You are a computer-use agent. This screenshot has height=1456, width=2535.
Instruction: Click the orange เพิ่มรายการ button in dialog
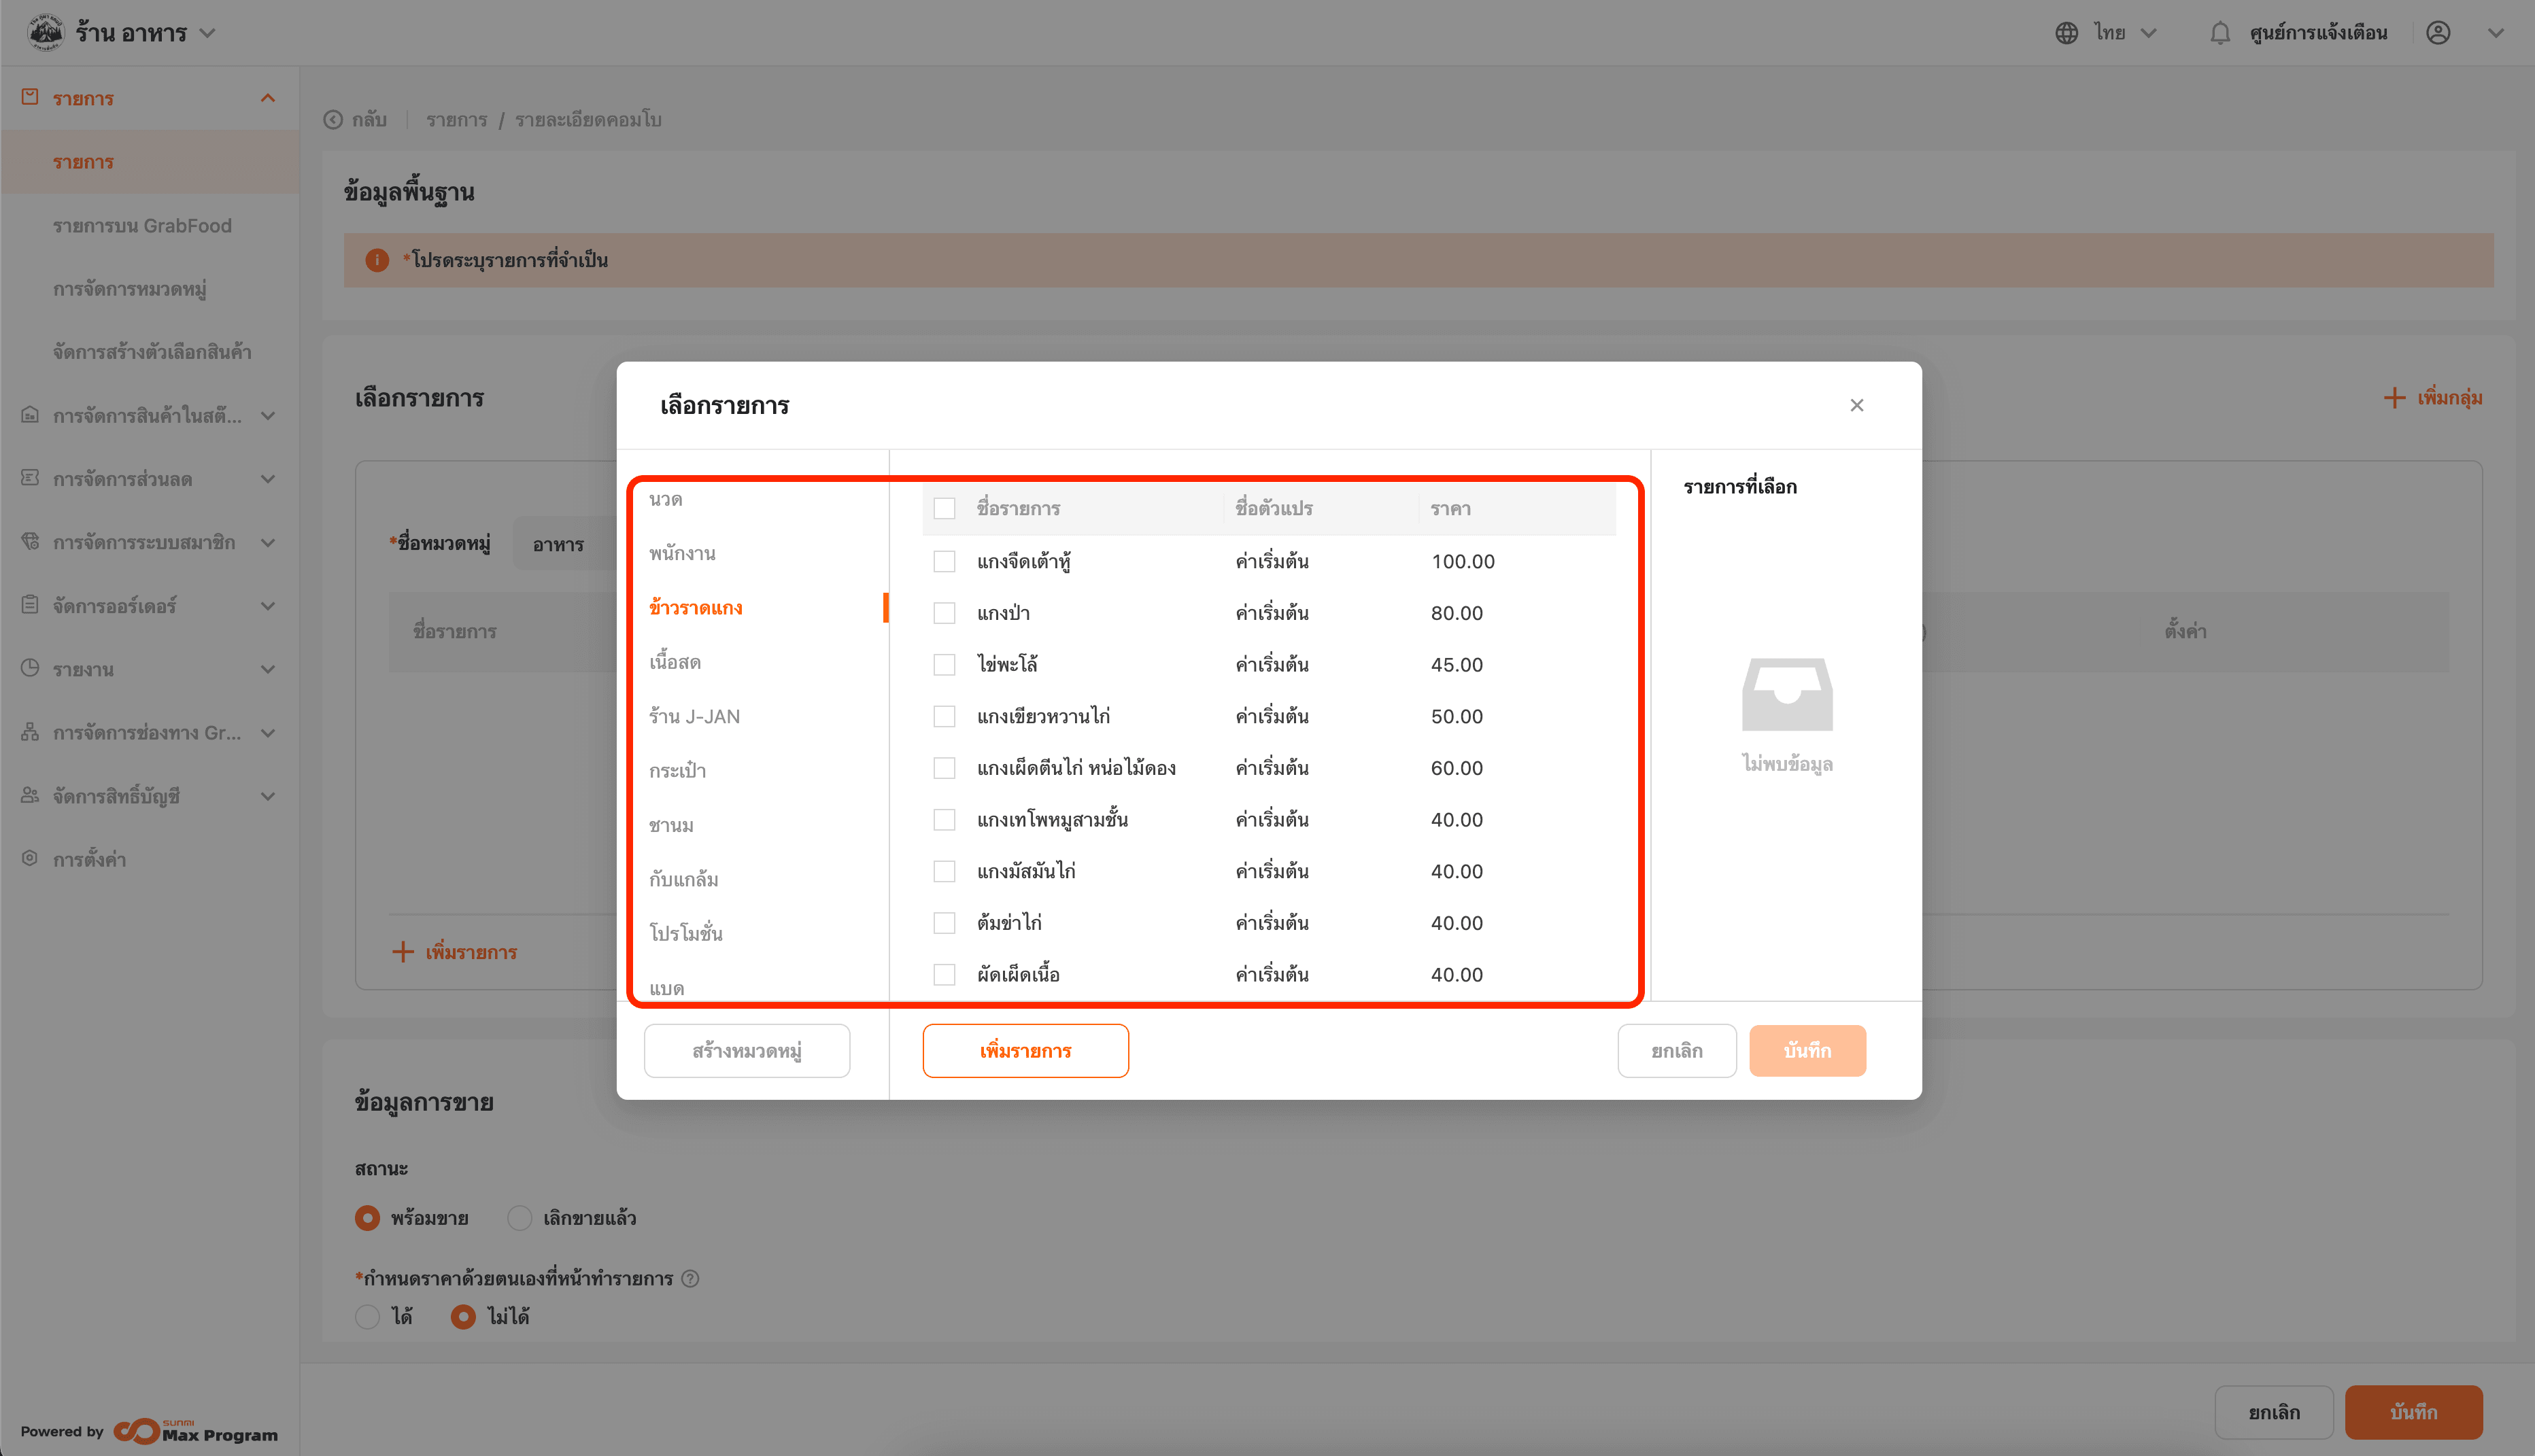click(x=1025, y=1050)
